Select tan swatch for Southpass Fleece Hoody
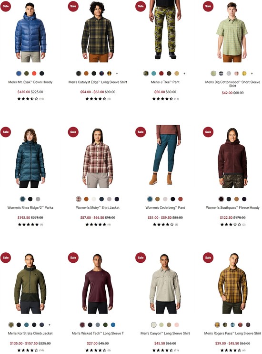The image size is (262, 354). (237, 199)
